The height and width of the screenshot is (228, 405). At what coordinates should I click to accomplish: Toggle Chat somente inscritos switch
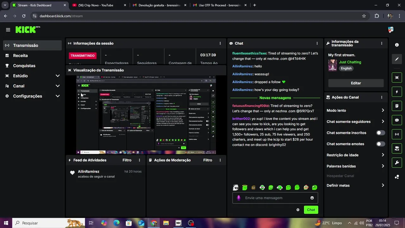click(381, 133)
